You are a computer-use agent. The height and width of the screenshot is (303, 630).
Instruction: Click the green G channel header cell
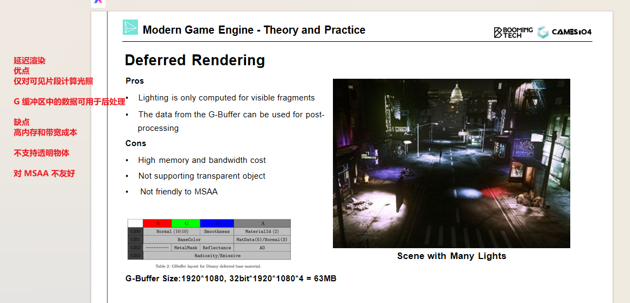point(186,223)
